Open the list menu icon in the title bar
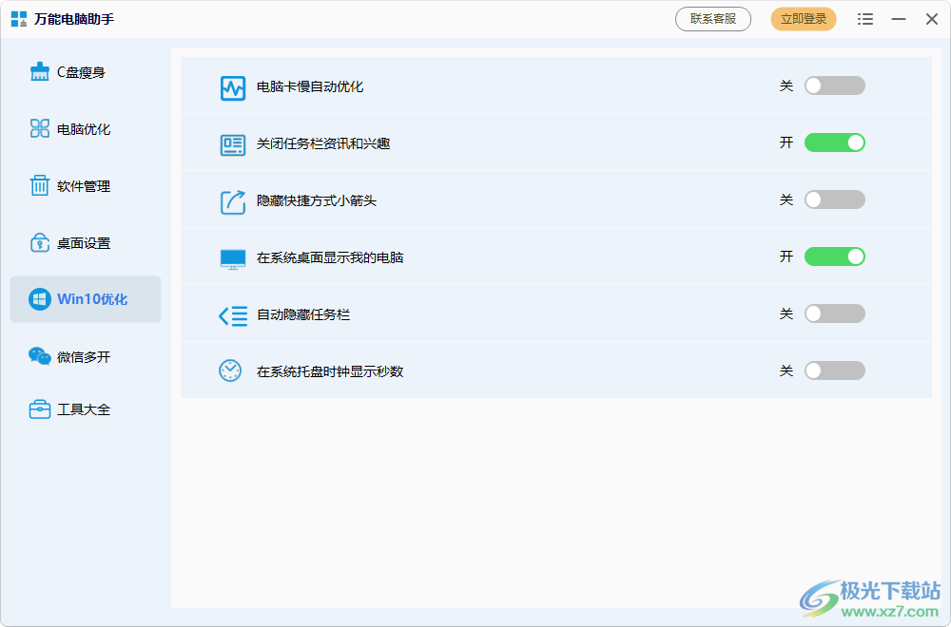 click(x=865, y=18)
